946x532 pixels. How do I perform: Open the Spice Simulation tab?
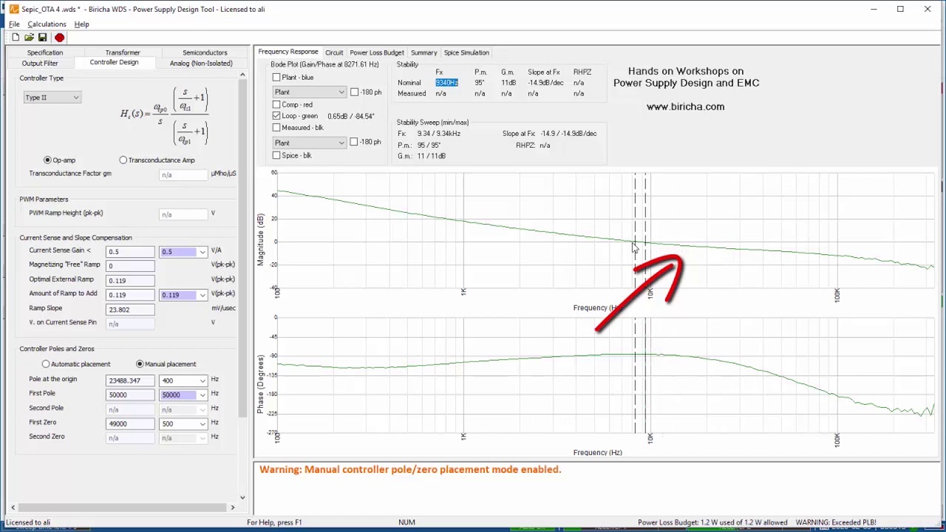pos(466,52)
